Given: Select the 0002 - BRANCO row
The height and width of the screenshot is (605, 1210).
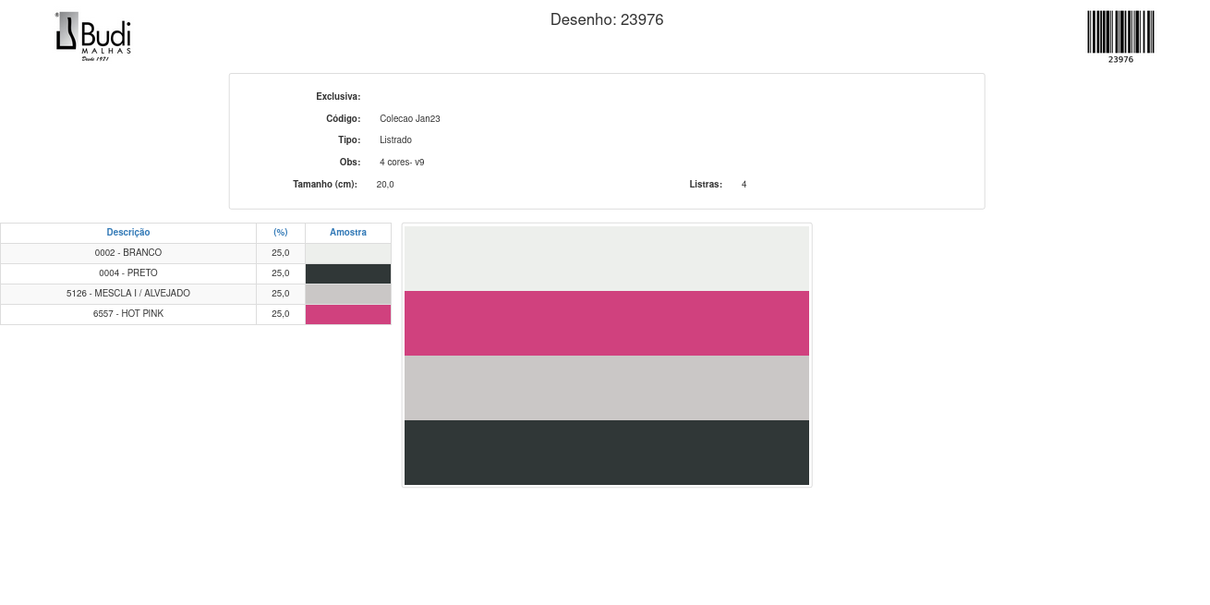Looking at the screenshot, I should pos(128,253).
